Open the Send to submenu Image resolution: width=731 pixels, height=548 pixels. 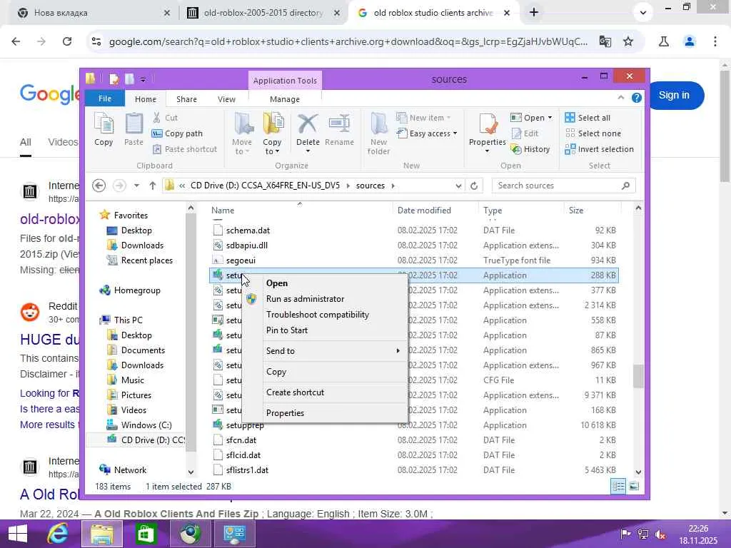(x=326, y=351)
